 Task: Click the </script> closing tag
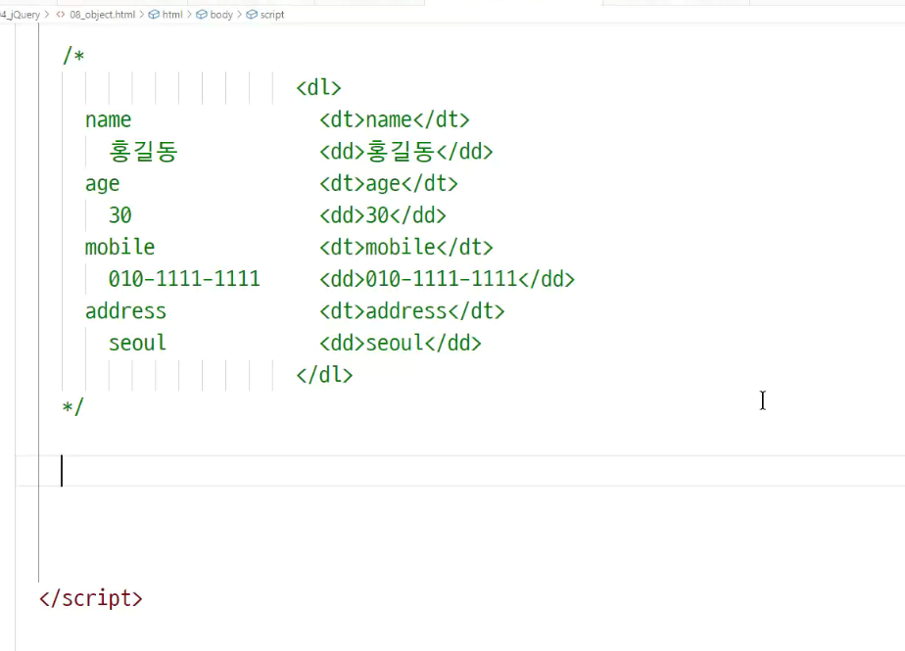tap(91, 598)
